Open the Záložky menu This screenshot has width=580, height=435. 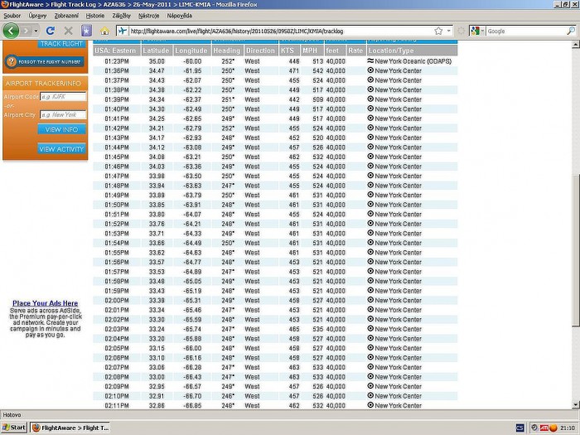[x=121, y=16]
